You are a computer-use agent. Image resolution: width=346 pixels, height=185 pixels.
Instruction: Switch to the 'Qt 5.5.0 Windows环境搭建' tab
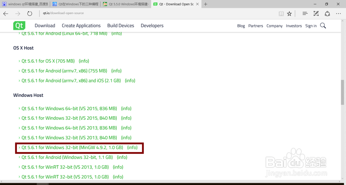126,4
